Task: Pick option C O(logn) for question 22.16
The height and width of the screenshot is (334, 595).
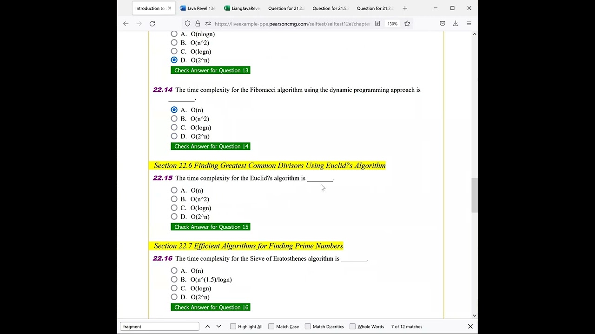Action: click(174, 288)
